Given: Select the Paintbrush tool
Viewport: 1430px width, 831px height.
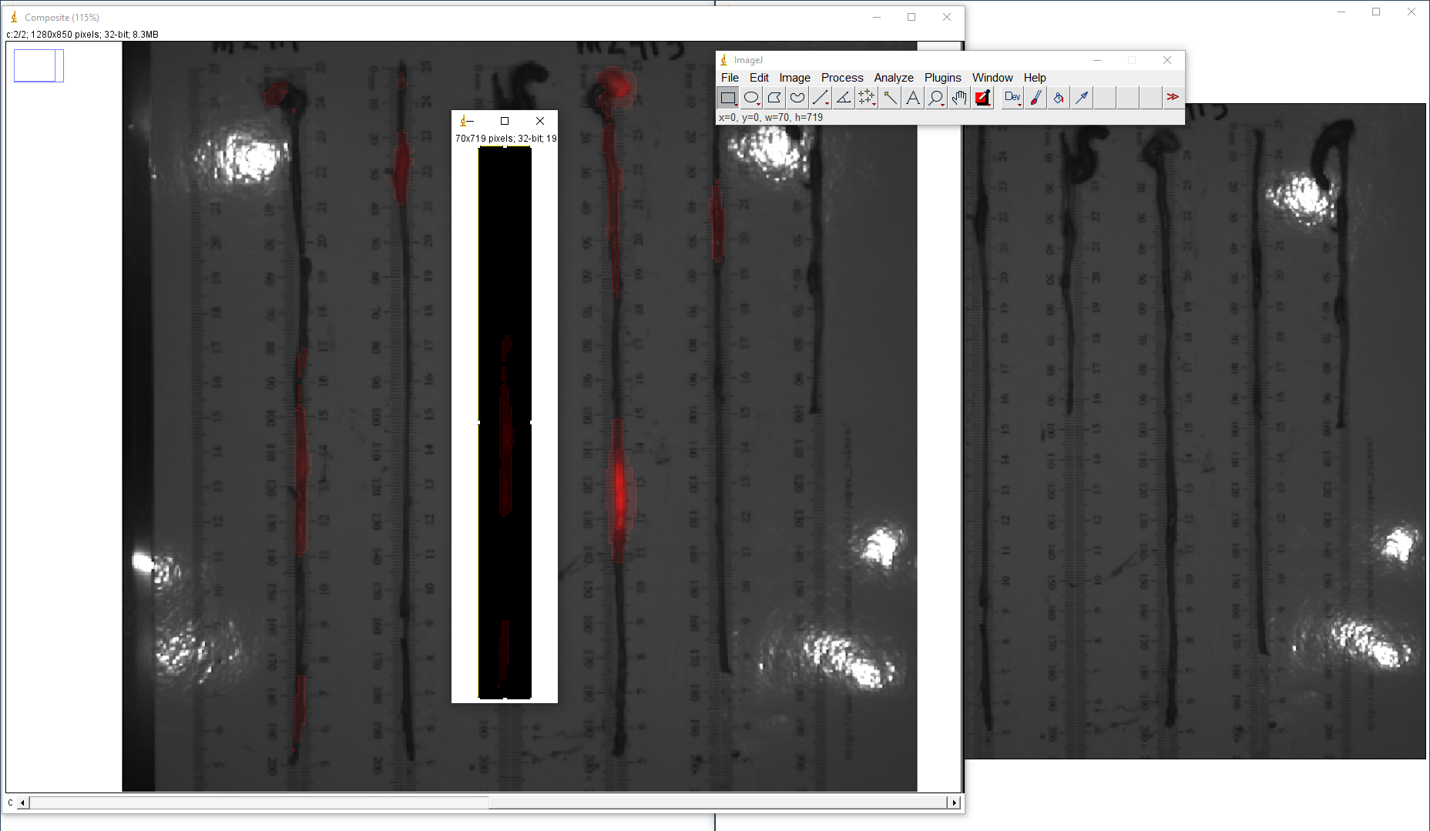Looking at the screenshot, I should (1036, 98).
